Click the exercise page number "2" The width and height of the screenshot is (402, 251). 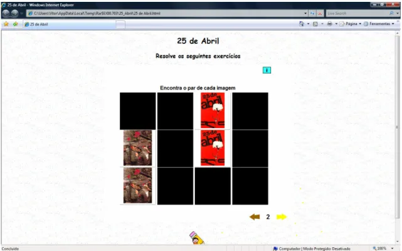pos(268,217)
